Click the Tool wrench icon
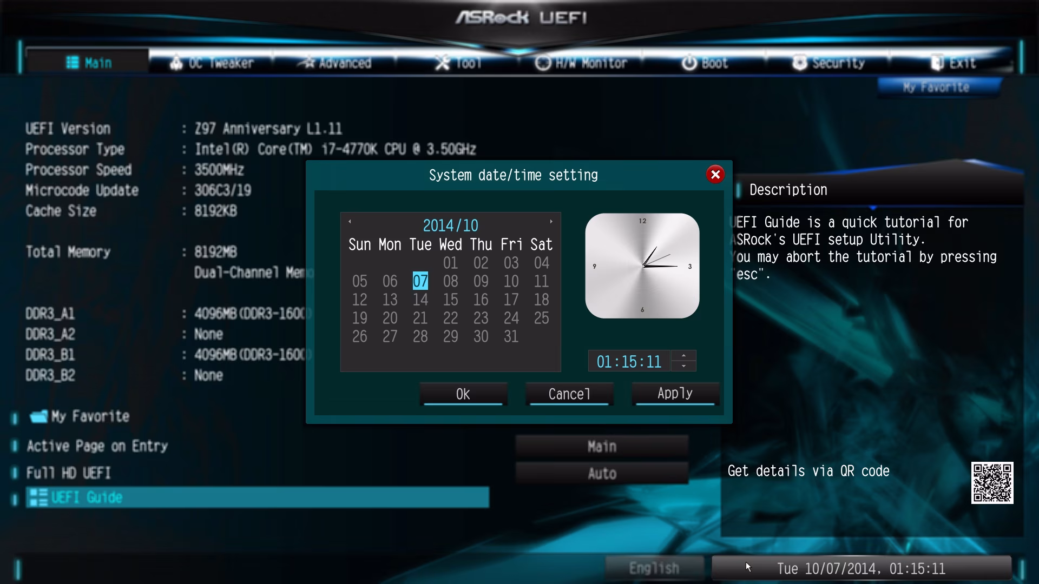This screenshot has width=1039, height=584. click(442, 63)
